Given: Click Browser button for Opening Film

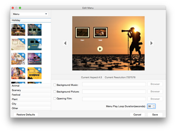Looking at the screenshot, I should (155, 99).
